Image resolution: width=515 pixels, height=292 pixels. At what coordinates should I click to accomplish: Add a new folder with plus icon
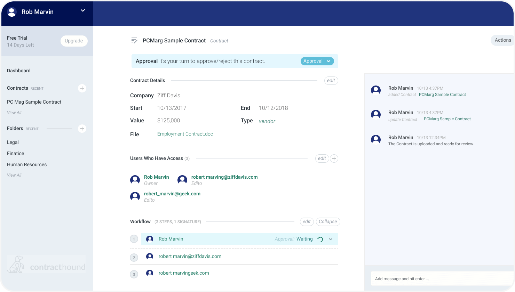point(82,129)
